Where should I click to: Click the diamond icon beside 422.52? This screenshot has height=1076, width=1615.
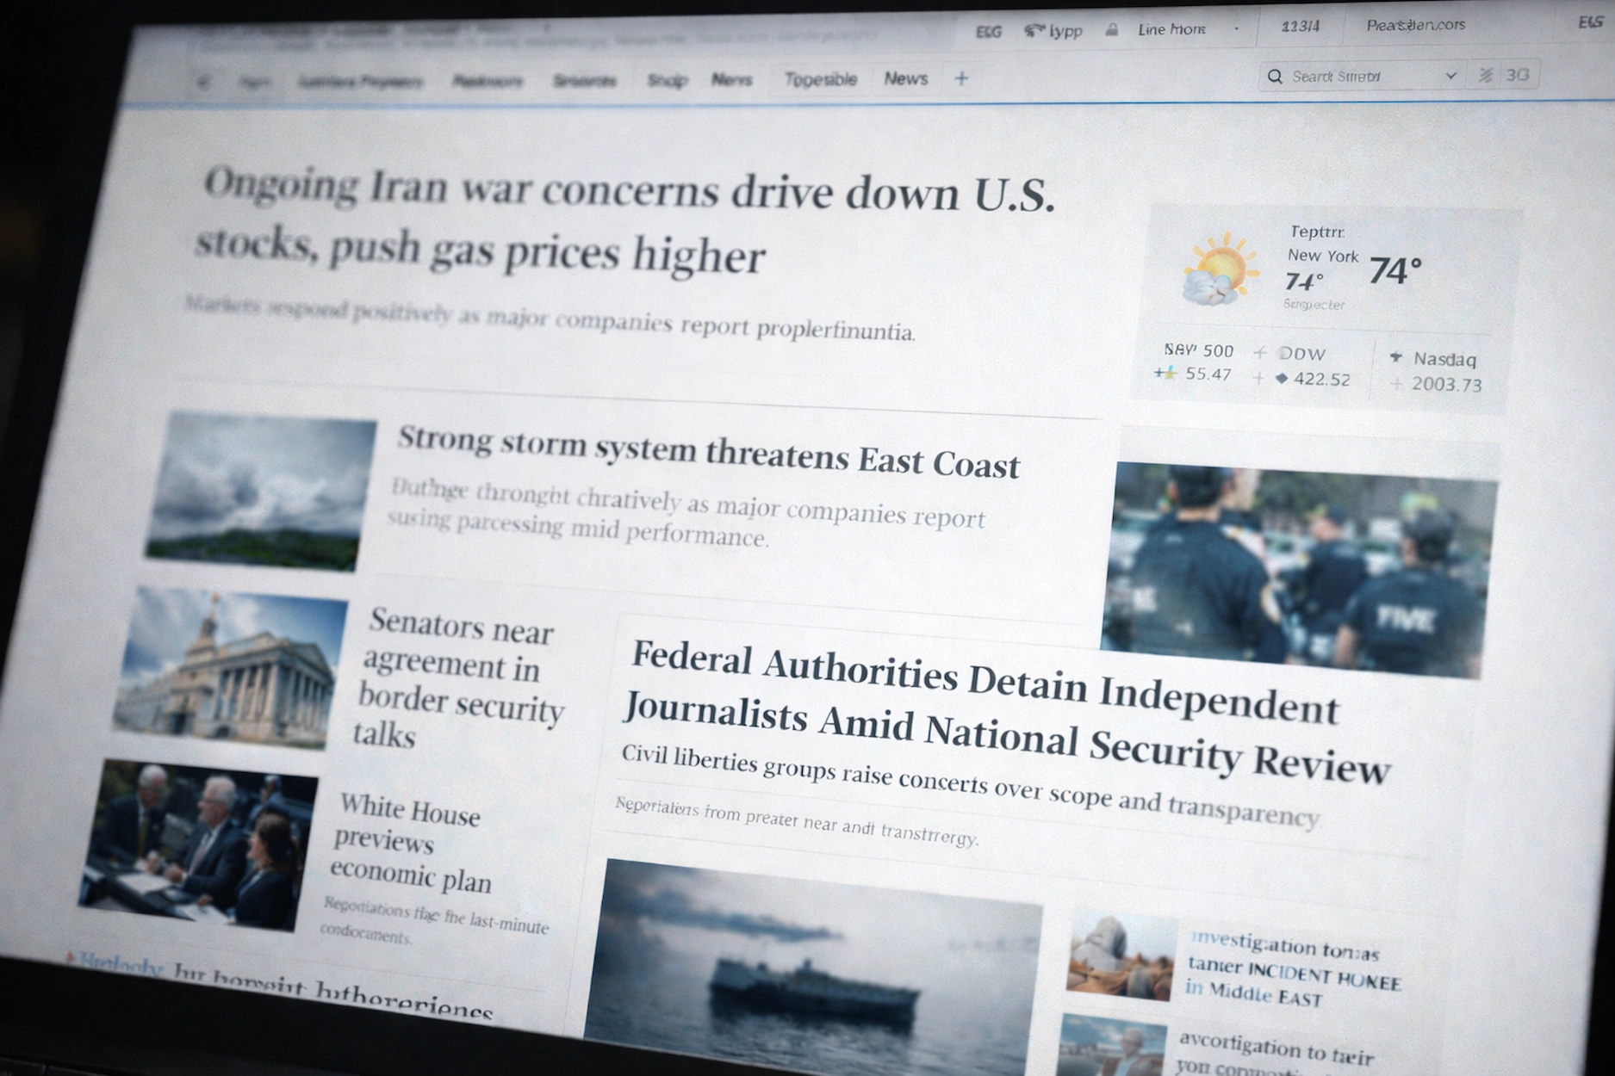[x=1282, y=378]
